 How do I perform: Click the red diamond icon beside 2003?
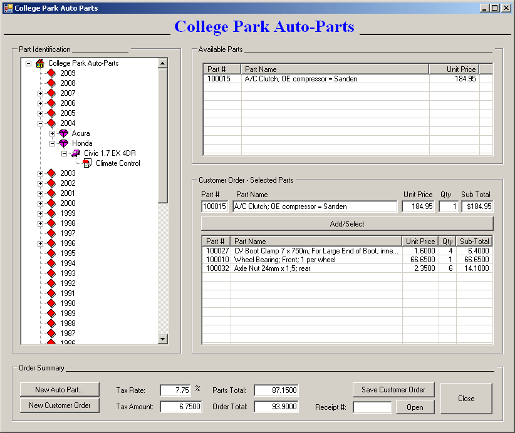(51, 173)
